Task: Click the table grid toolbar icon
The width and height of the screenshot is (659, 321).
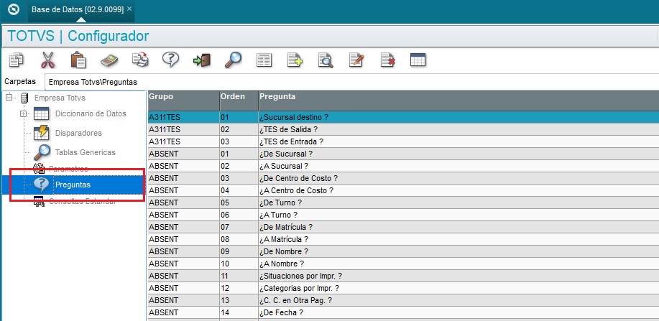Action: [x=418, y=60]
